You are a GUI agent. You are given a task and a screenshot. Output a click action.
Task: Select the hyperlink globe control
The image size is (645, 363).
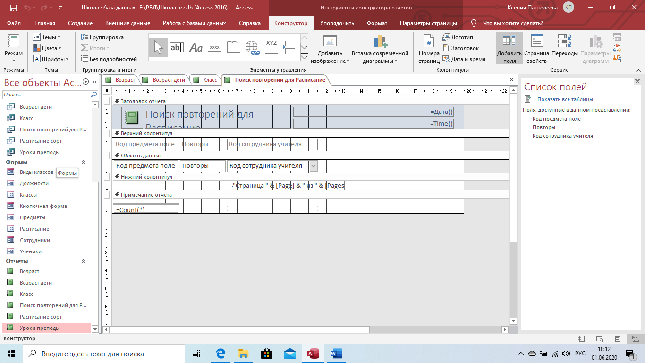click(x=253, y=47)
